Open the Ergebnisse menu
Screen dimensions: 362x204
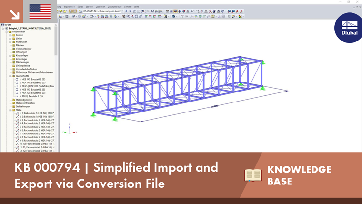coord(69,7)
